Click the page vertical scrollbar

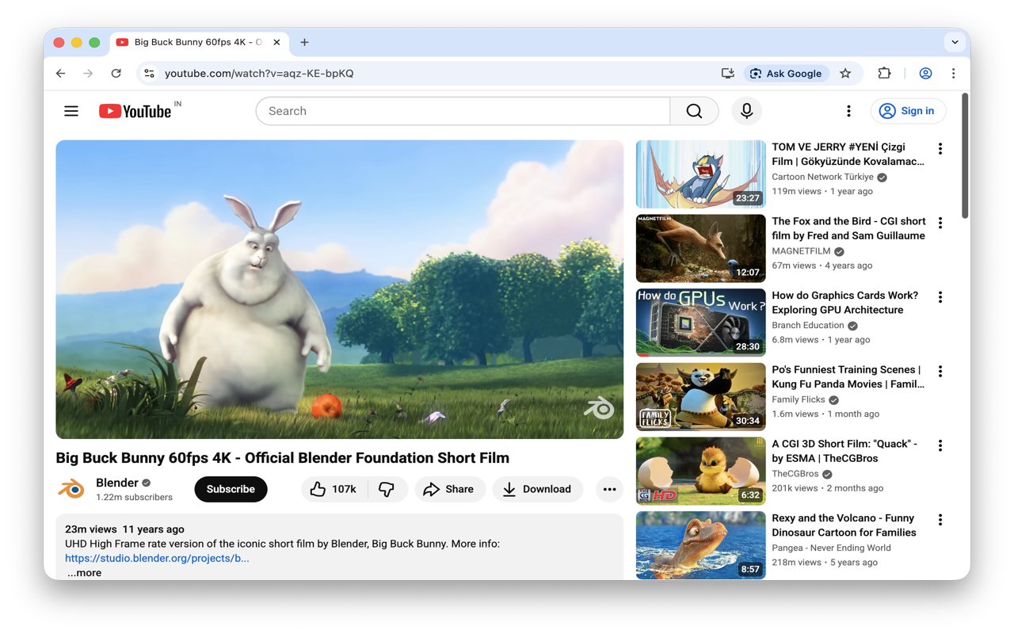point(965,156)
